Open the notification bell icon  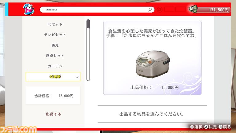pyautogui.click(x=160, y=10)
